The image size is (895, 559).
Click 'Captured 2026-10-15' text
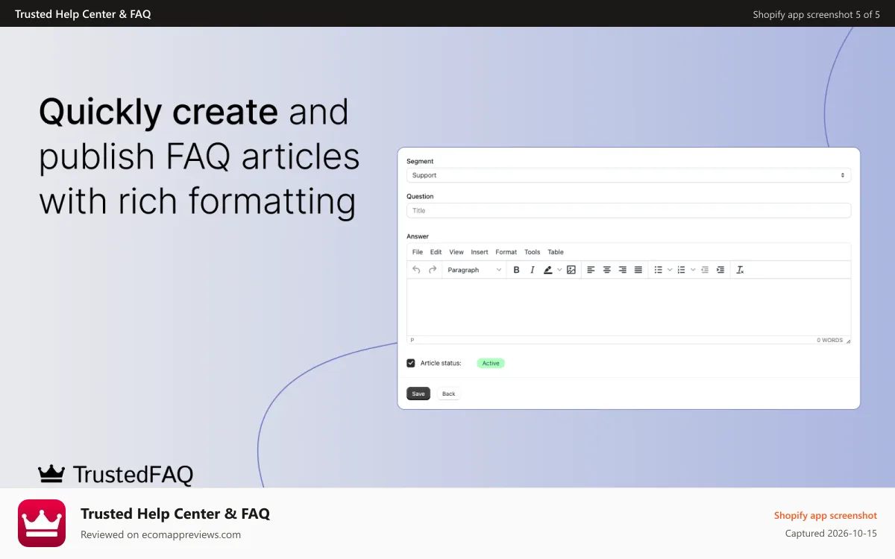pos(831,533)
